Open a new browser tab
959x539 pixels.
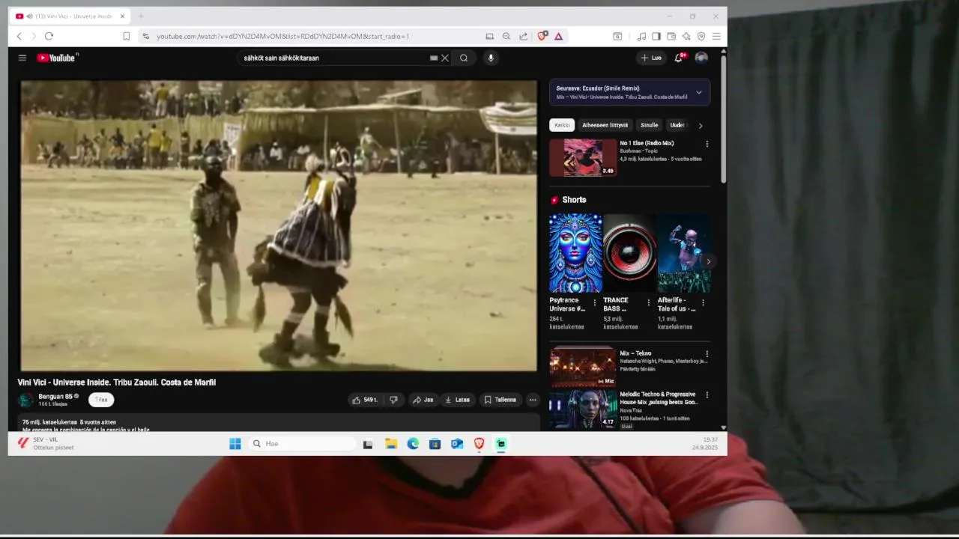tap(140, 16)
